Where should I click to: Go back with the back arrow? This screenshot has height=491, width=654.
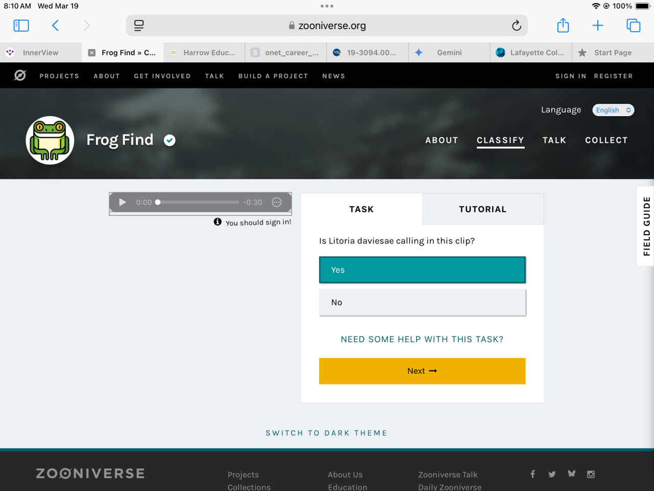(55, 26)
